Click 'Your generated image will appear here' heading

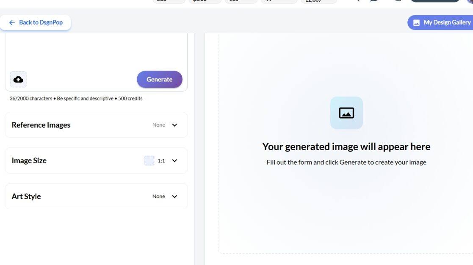[346, 147]
